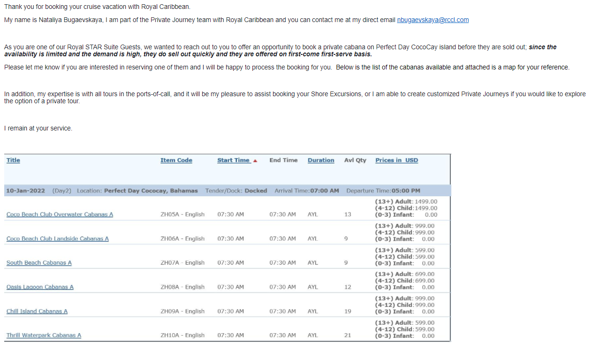Image resolution: width=593 pixels, height=344 pixels.
Task: Click available quantity 13 for Overwater Cabanas
Action: pyautogui.click(x=348, y=214)
